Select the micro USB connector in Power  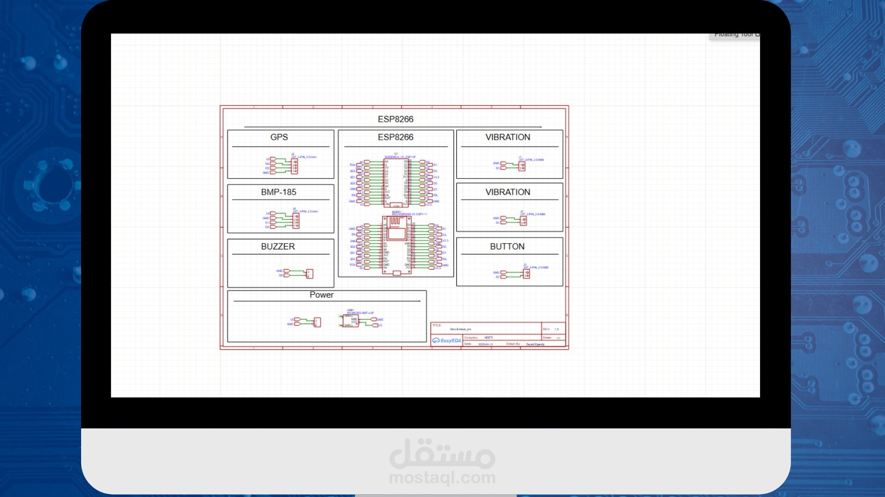(351, 321)
